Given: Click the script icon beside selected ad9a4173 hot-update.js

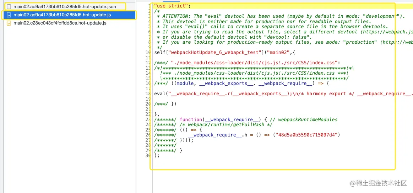Looking at the screenshot, I should [9, 15].
